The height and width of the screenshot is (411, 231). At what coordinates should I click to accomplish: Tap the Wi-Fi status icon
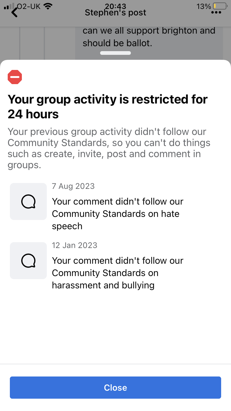coord(48,6)
